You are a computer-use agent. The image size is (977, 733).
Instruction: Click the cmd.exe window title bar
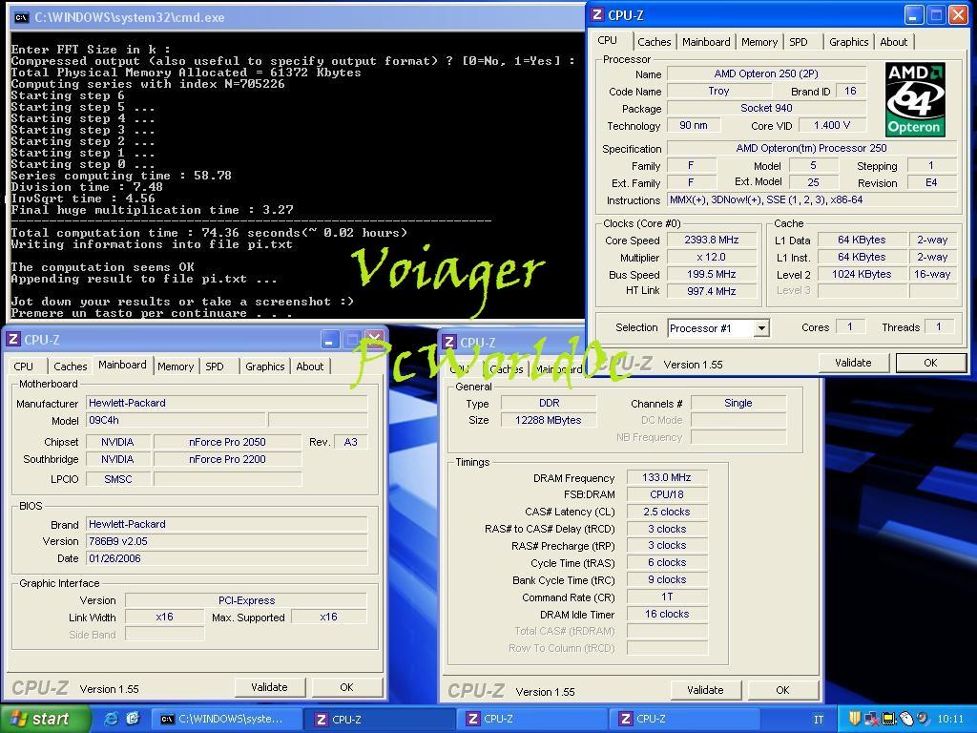296,17
